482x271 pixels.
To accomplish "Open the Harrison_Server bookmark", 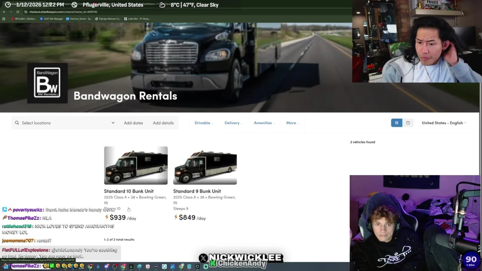I will 79,18.
